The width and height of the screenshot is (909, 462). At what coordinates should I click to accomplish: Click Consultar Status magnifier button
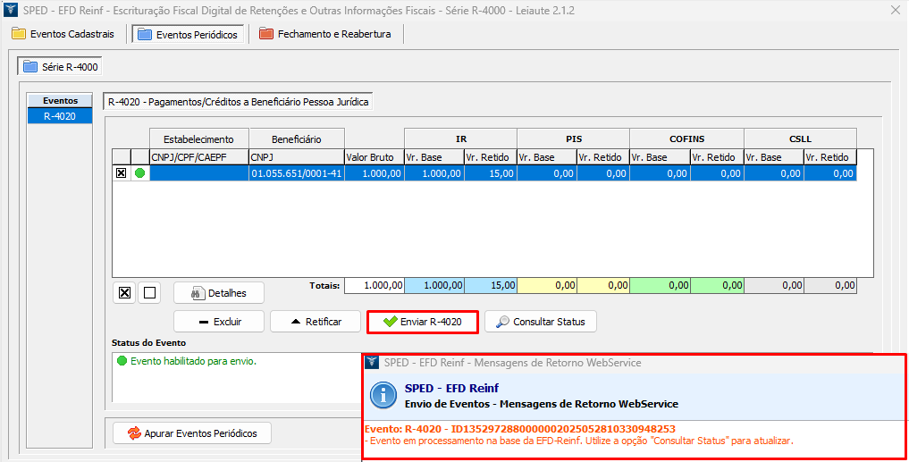(540, 322)
